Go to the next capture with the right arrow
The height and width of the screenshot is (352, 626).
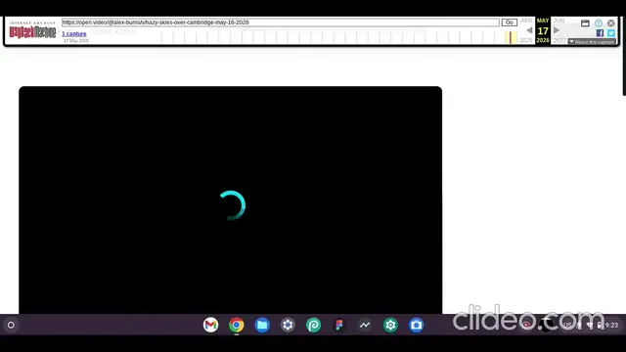click(x=557, y=30)
